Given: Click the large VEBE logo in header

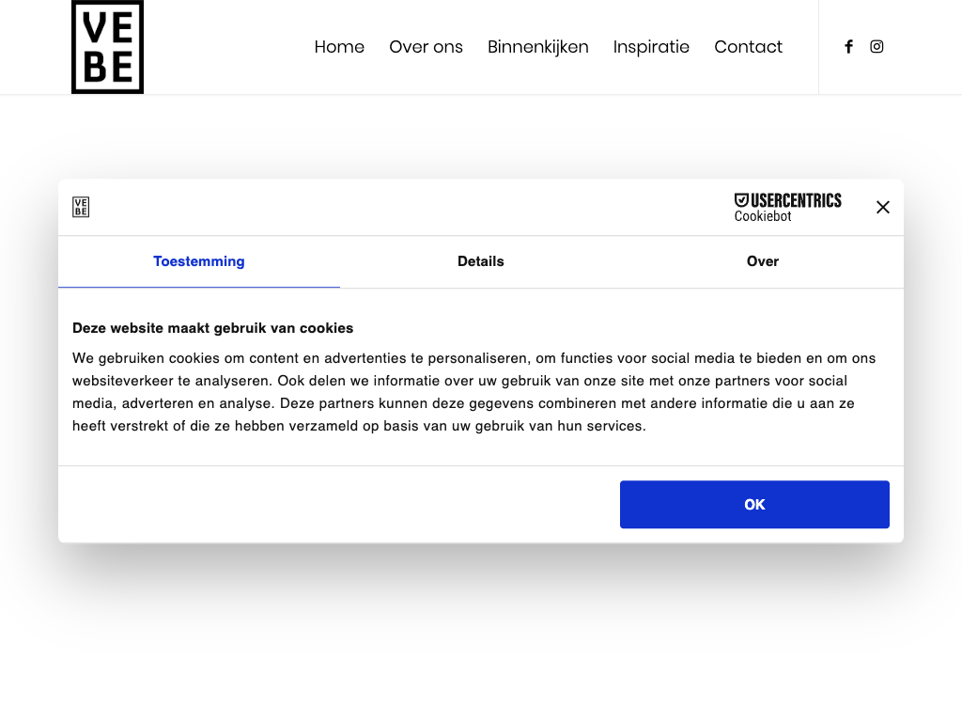Looking at the screenshot, I should point(107,47).
